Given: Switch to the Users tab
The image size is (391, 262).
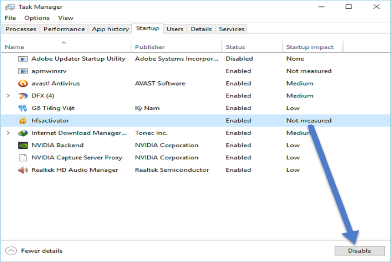Looking at the screenshot, I should [175, 29].
